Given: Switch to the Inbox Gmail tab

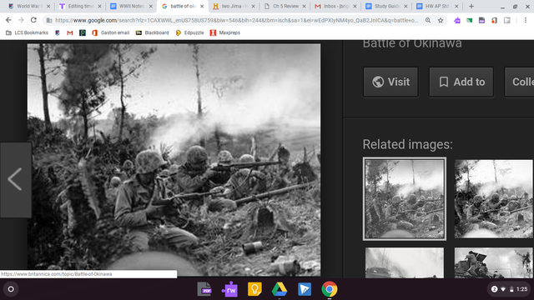Looking at the screenshot, I should (335, 6).
